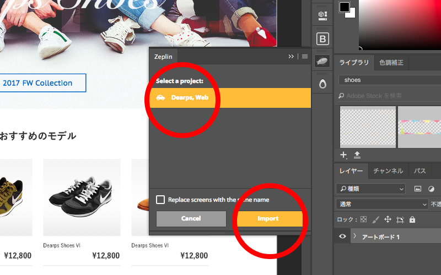
Task: Switch to the チャンネル tab
Action: (388, 170)
